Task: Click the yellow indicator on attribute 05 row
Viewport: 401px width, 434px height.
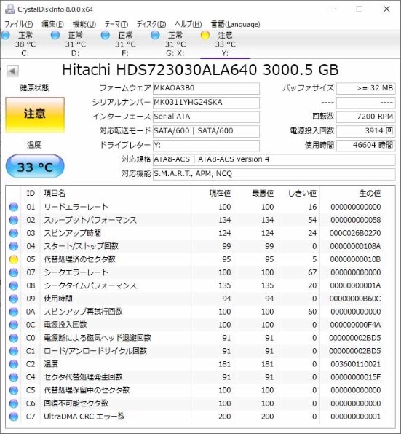Action: [14, 259]
